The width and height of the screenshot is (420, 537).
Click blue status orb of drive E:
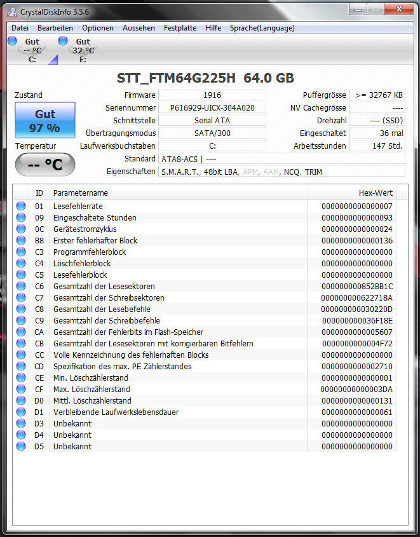tap(63, 41)
